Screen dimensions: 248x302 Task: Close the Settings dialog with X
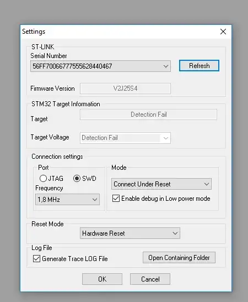pyautogui.click(x=223, y=32)
